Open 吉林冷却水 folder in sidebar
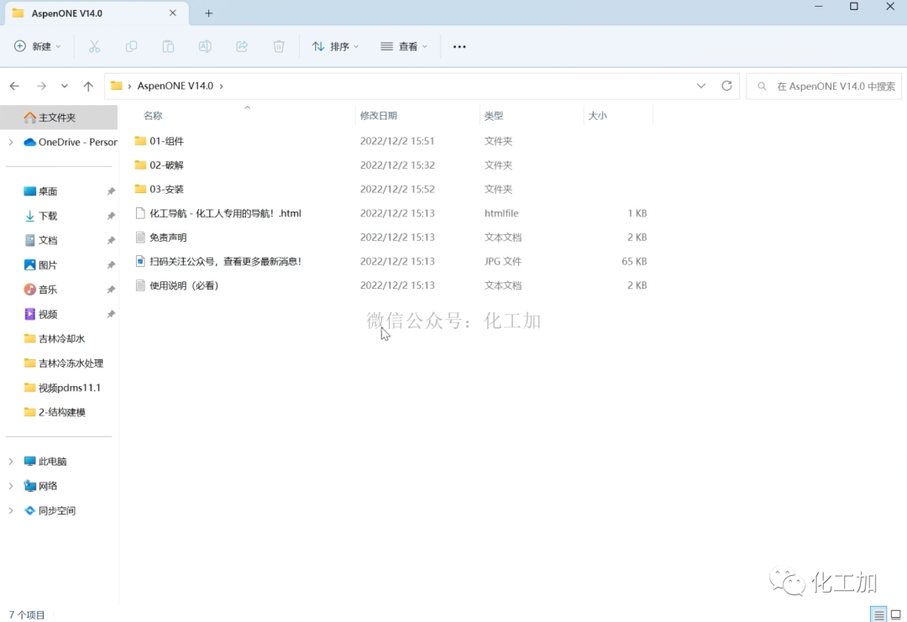This screenshot has height=622, width=907. (55, 339)
